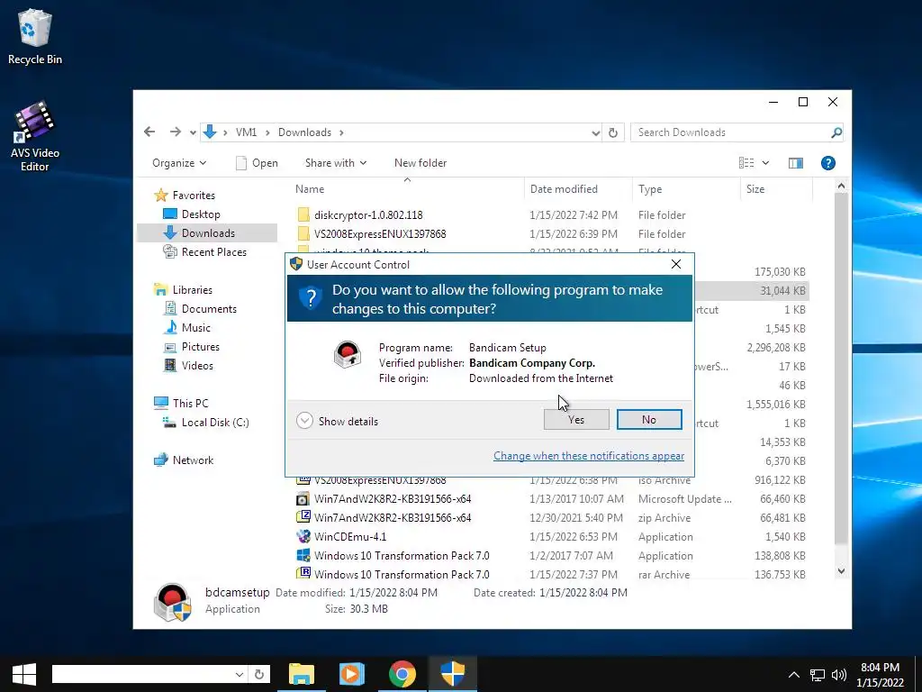Viewport: 922px width, 692px height.
Task: Show hidden system tray icons
Action: tap(794, 675)
